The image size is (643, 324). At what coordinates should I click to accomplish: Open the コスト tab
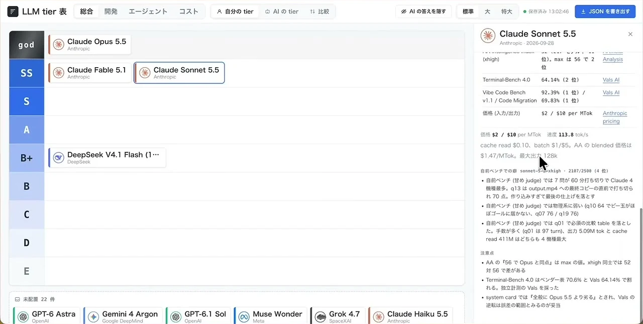(189, 12)
